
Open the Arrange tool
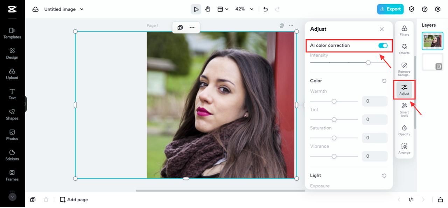tap(404, 149)
